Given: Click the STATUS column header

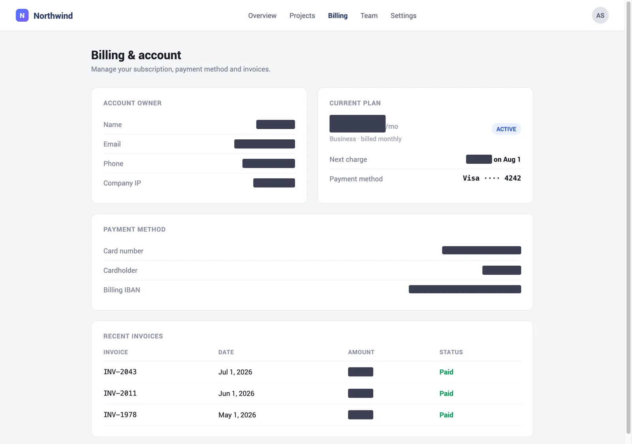Looking at the screenshot, I should [x=451, y=352].
